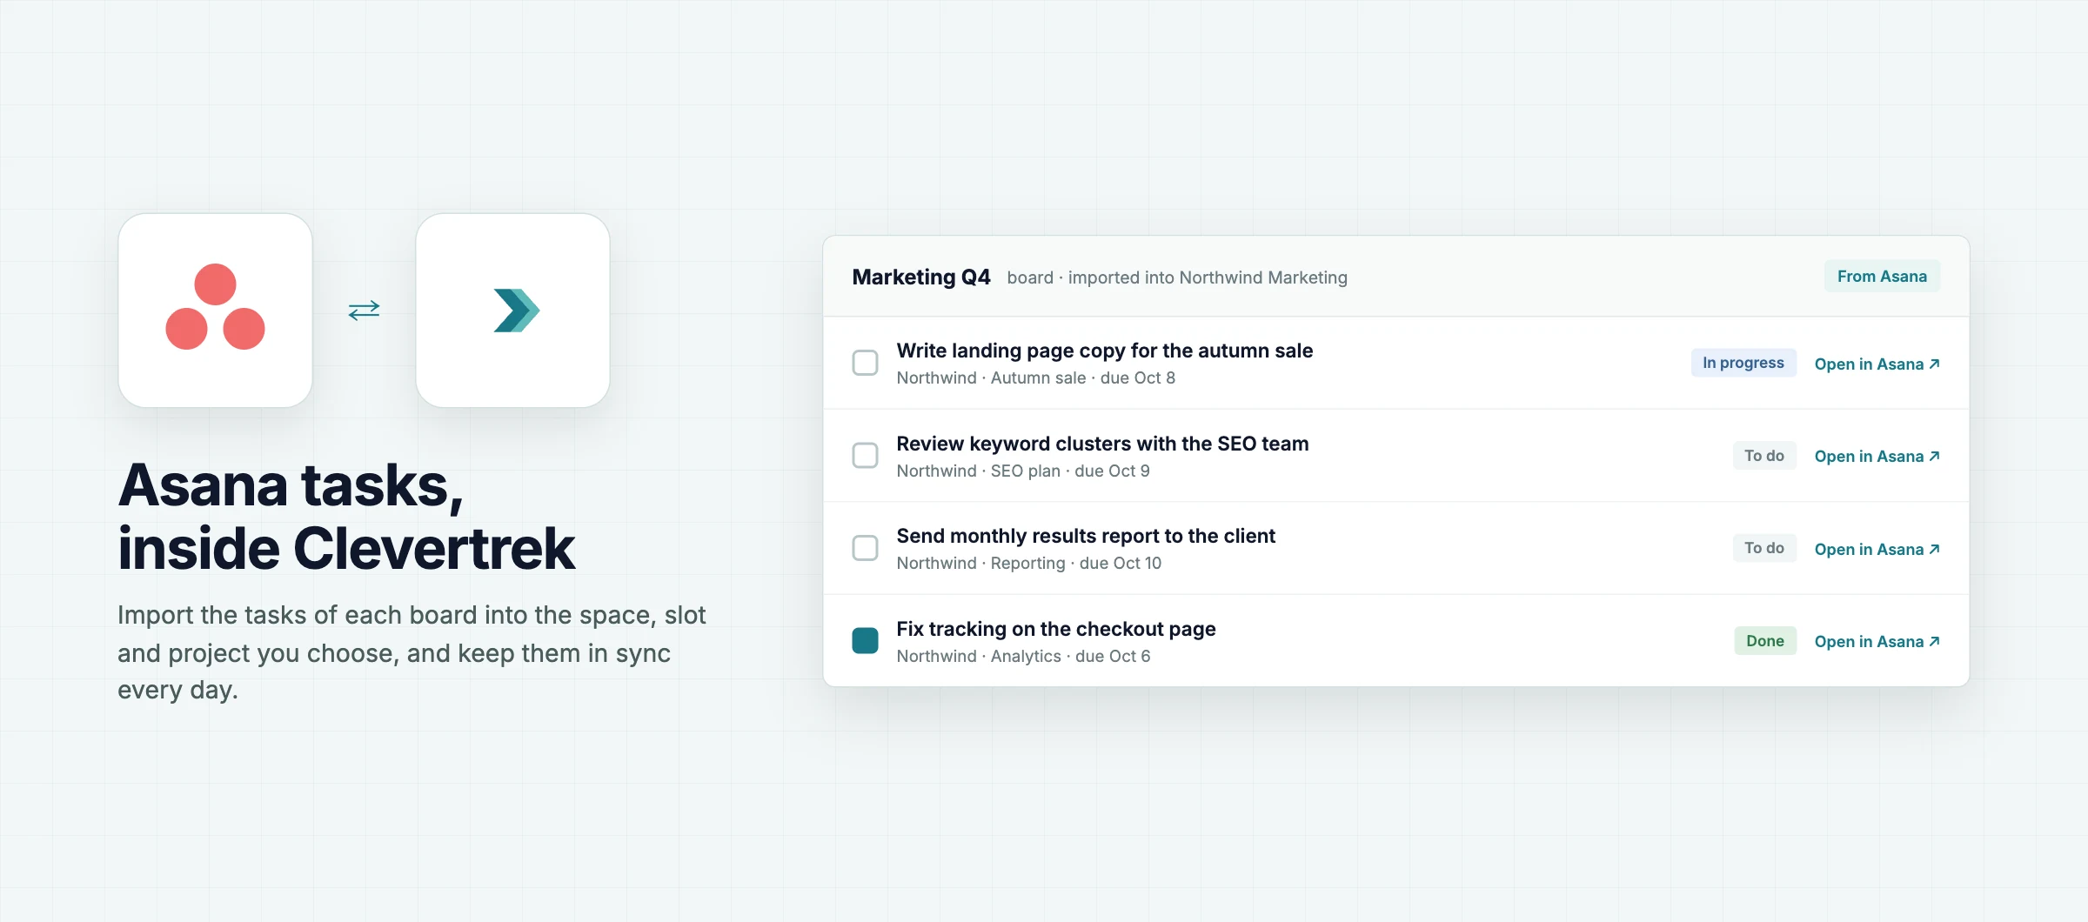Screen dimensions: 2088x922
Task: Open in Asana link for monthly results report
Action: pyautogui.click(x=1877, y=549)
